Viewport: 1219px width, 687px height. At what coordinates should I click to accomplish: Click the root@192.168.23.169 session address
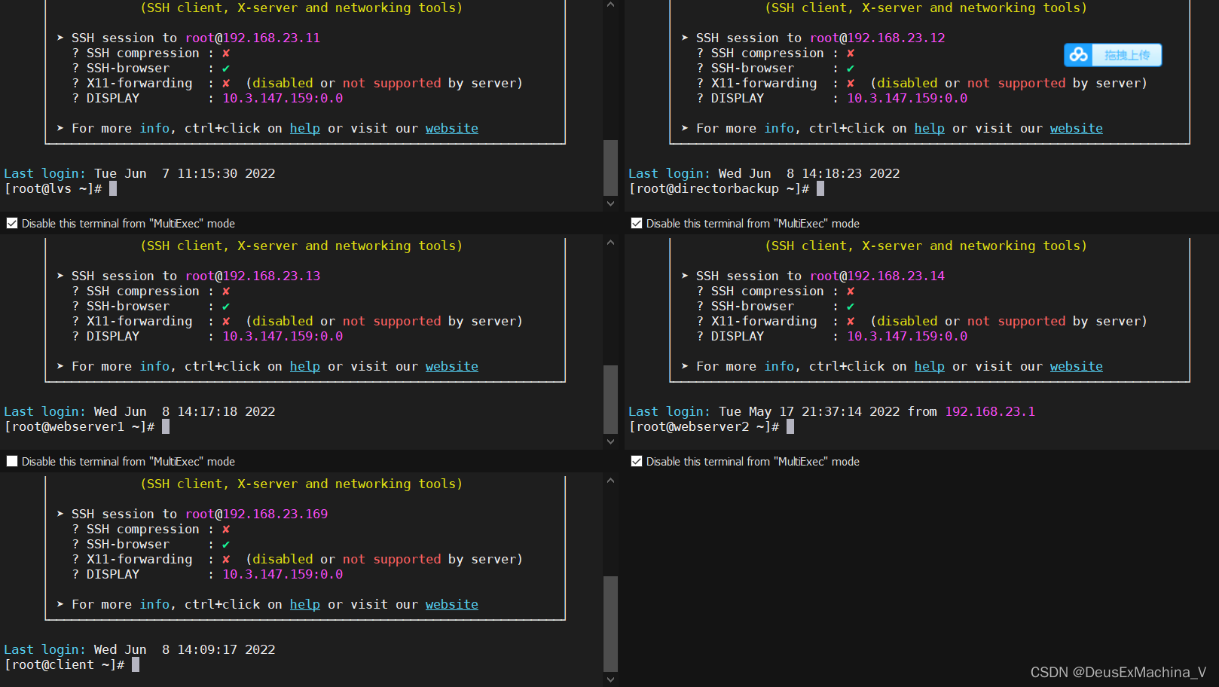(256, 514)
